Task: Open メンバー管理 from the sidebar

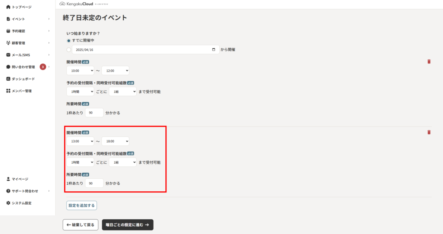Action: [x=22, y=91]
